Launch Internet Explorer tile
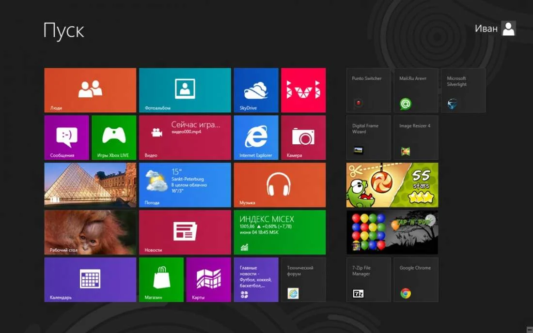This screenshot has width=533, height=333. click(x=256, y=137)
